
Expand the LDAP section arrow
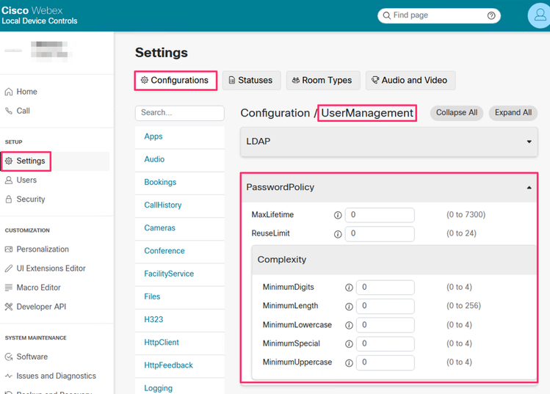point(529,142)
